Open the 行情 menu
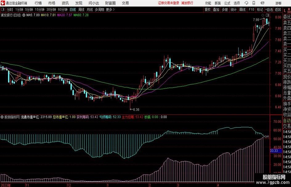 [38, 3]
